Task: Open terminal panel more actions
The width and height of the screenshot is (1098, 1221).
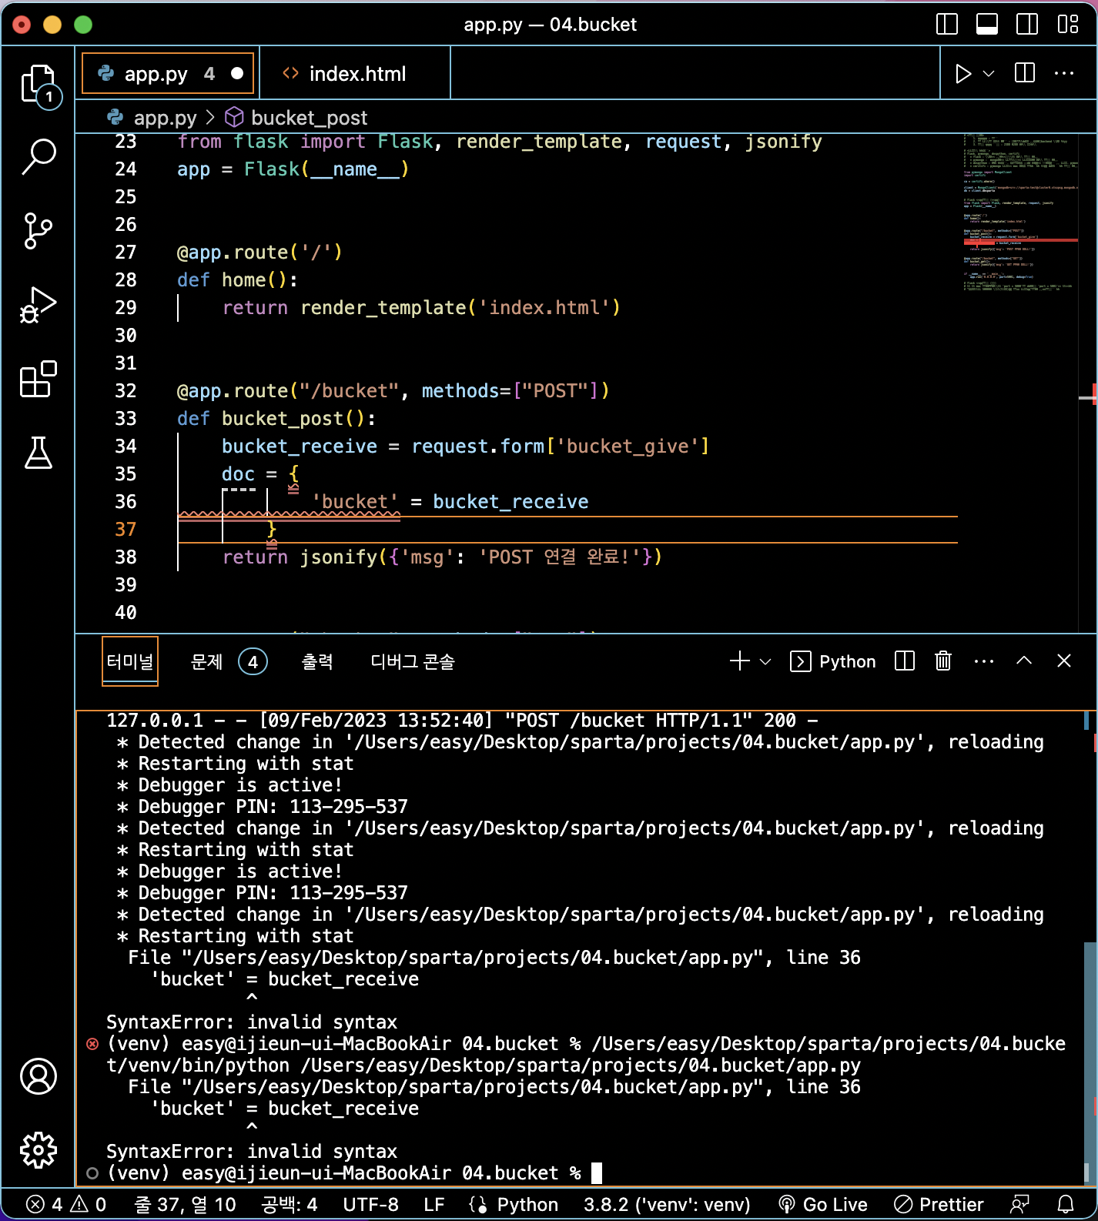Action: click(984, 661)
